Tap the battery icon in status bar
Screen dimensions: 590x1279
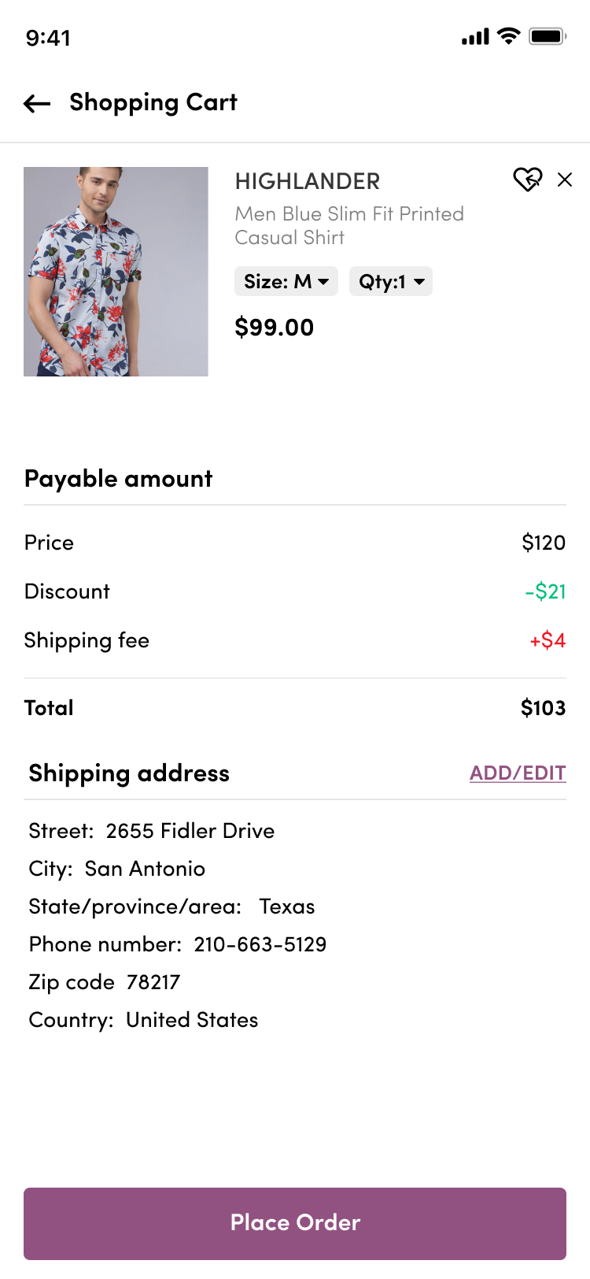pyautogui.click(x=548, y=36)
